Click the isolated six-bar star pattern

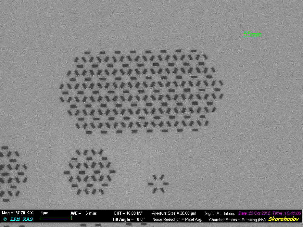pyautogui.click(x=158, y=183)
